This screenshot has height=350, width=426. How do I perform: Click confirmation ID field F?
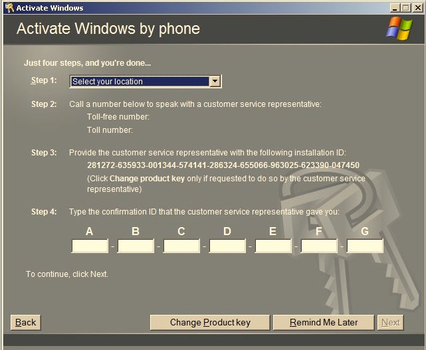point(319,246)
